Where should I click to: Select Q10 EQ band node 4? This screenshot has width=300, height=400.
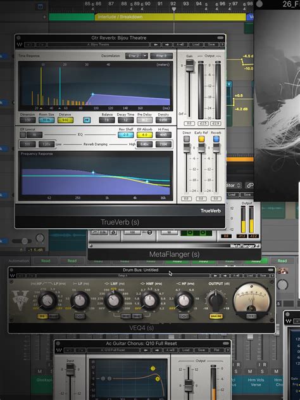coord(158,379)
